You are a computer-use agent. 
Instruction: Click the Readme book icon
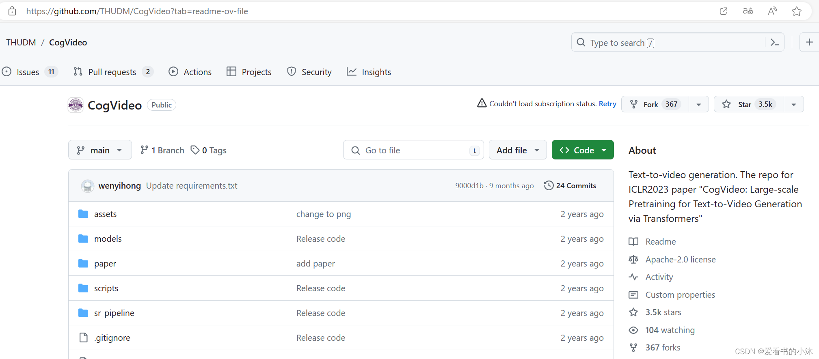pyautogui.click(x=633, y=242)
